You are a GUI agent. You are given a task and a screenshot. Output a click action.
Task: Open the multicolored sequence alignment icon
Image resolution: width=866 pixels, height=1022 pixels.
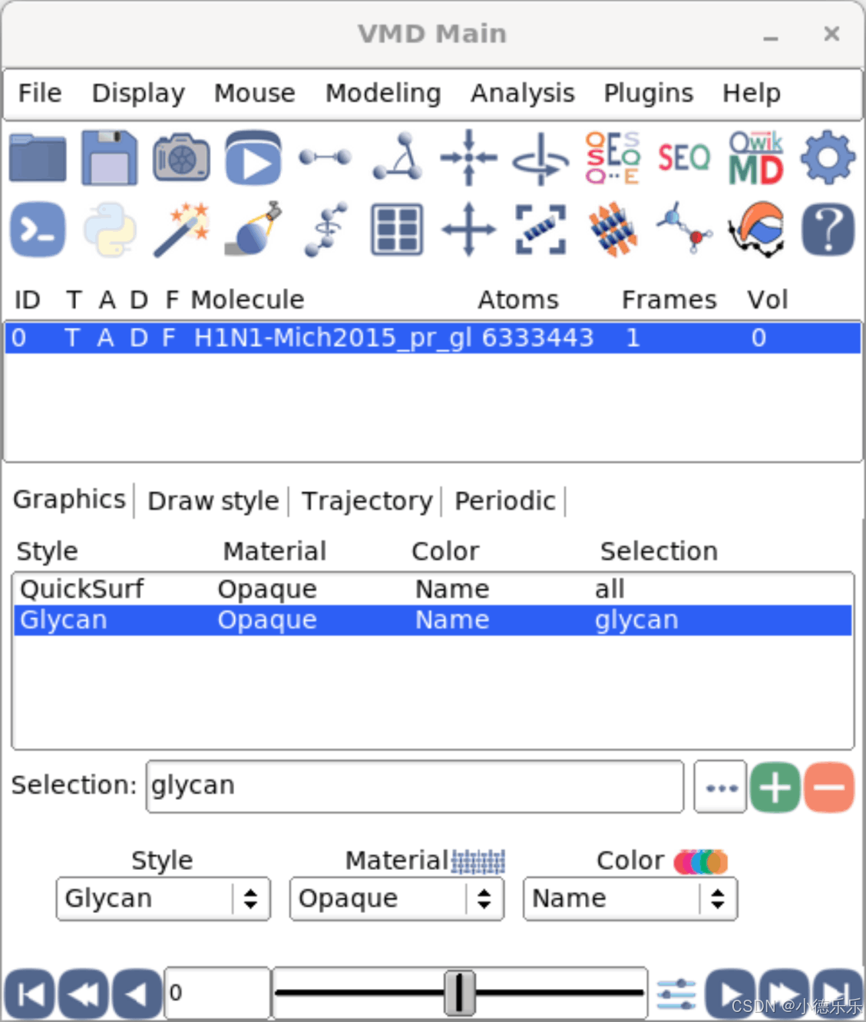tap(613, 158)
